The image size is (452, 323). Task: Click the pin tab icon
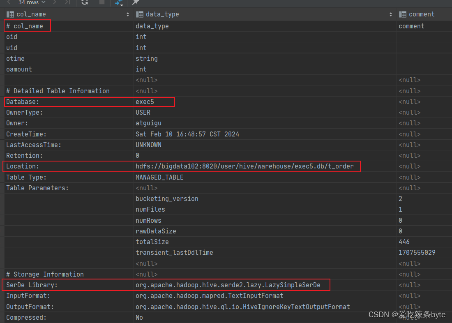[135, 2]
